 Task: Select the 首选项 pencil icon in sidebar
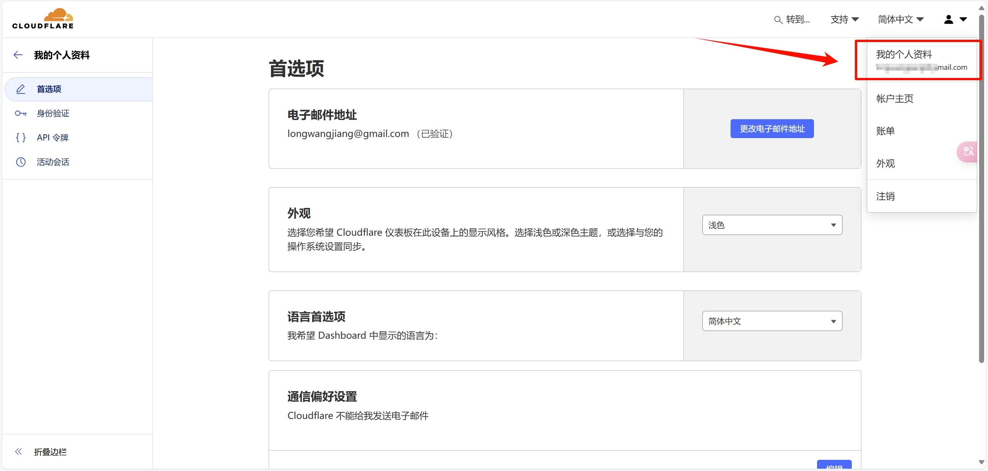21,89
